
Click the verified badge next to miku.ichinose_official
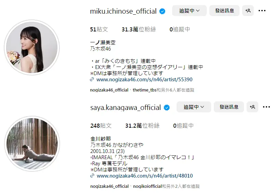tap(162, 11)
